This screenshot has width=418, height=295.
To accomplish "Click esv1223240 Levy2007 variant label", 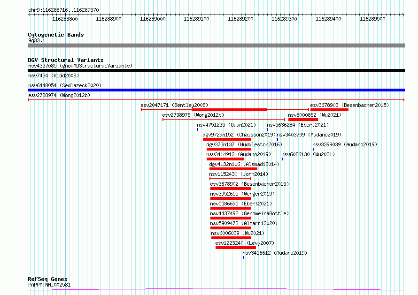I will tap(245, 243).
